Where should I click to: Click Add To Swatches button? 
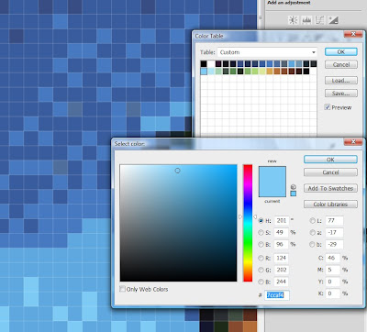[x=330, y=188]
